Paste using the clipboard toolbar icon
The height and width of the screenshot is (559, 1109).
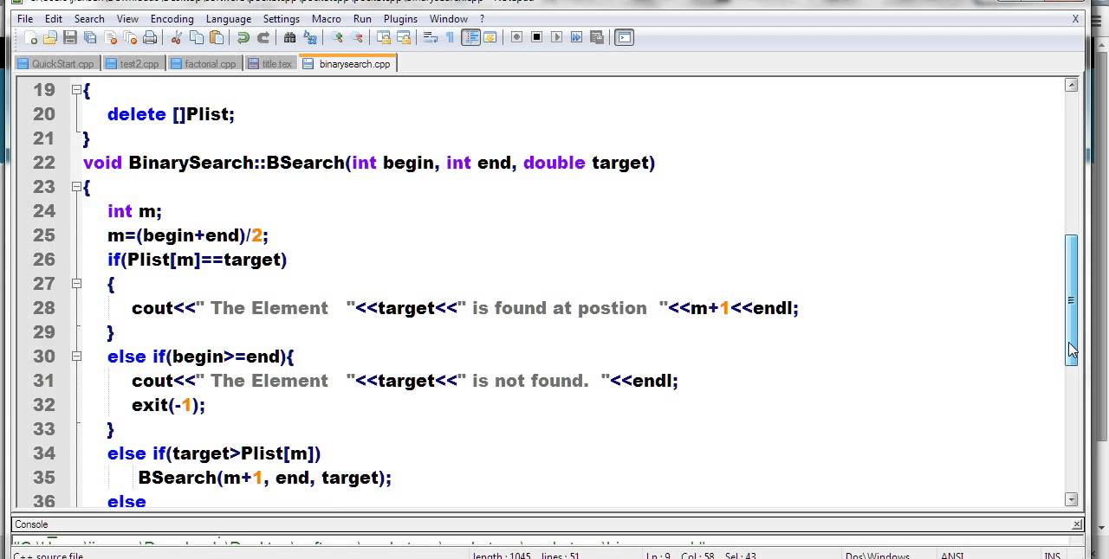[217, 37]
